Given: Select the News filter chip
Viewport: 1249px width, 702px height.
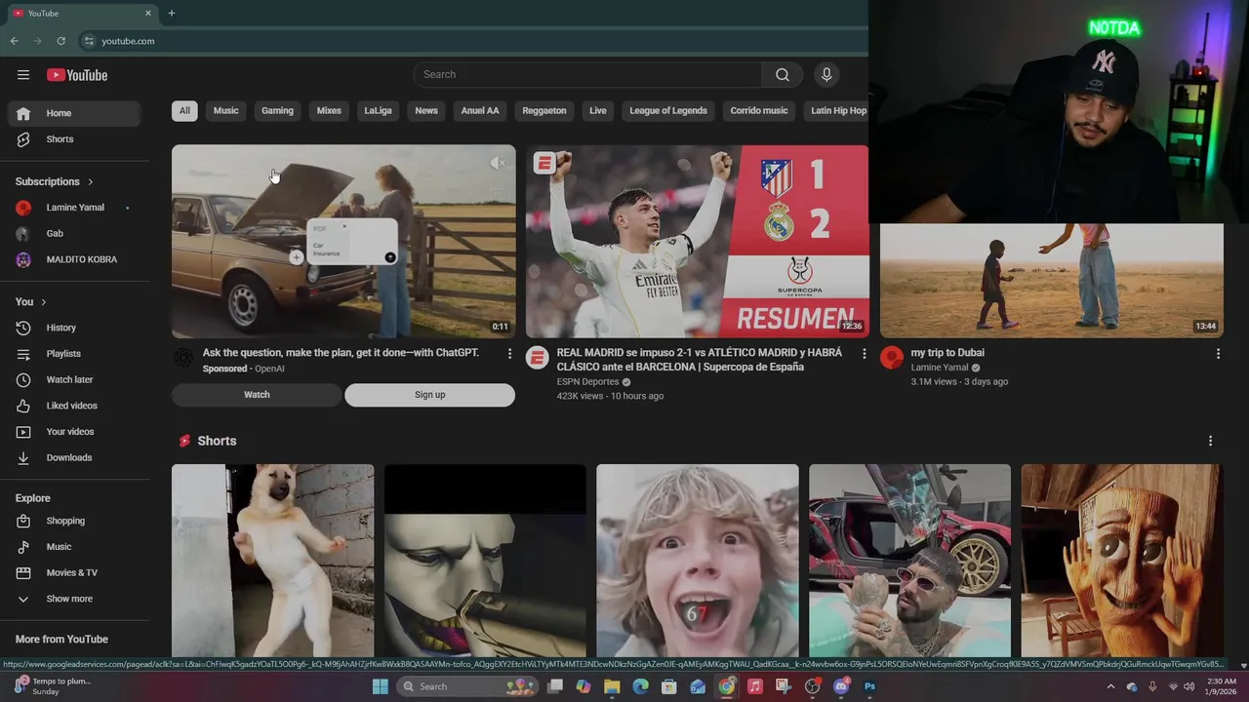Looking at the screenshot, I should click(426, 110).
